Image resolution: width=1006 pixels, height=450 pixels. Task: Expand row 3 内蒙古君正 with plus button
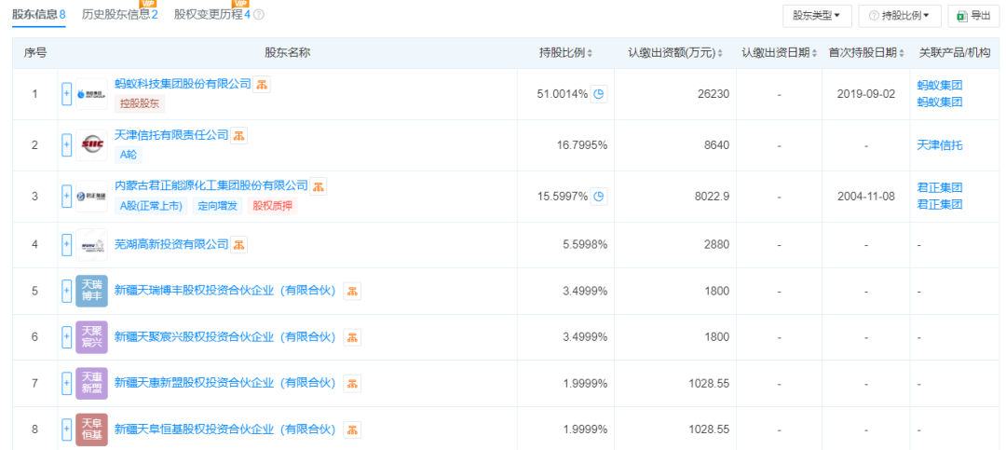66,197
